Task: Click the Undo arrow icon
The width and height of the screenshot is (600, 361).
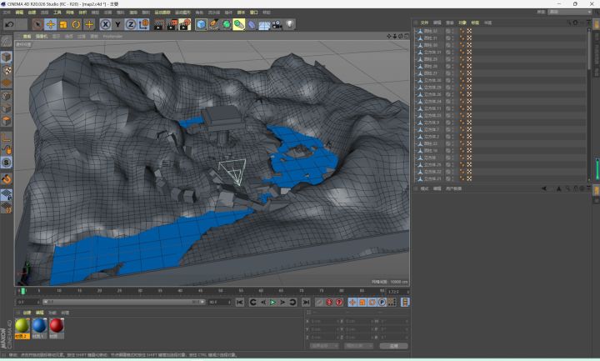Action: (x=9, y=24)
